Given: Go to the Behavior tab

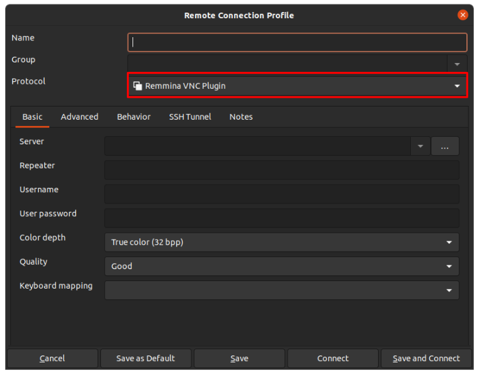Looking at the screenshot, I should [x=134, y=117].
